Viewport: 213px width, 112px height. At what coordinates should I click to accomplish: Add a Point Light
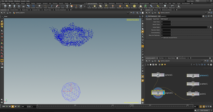click(95, 6)
